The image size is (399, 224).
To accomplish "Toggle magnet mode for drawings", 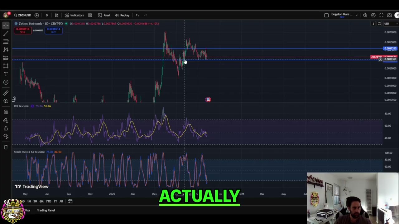I will point(6,112).
